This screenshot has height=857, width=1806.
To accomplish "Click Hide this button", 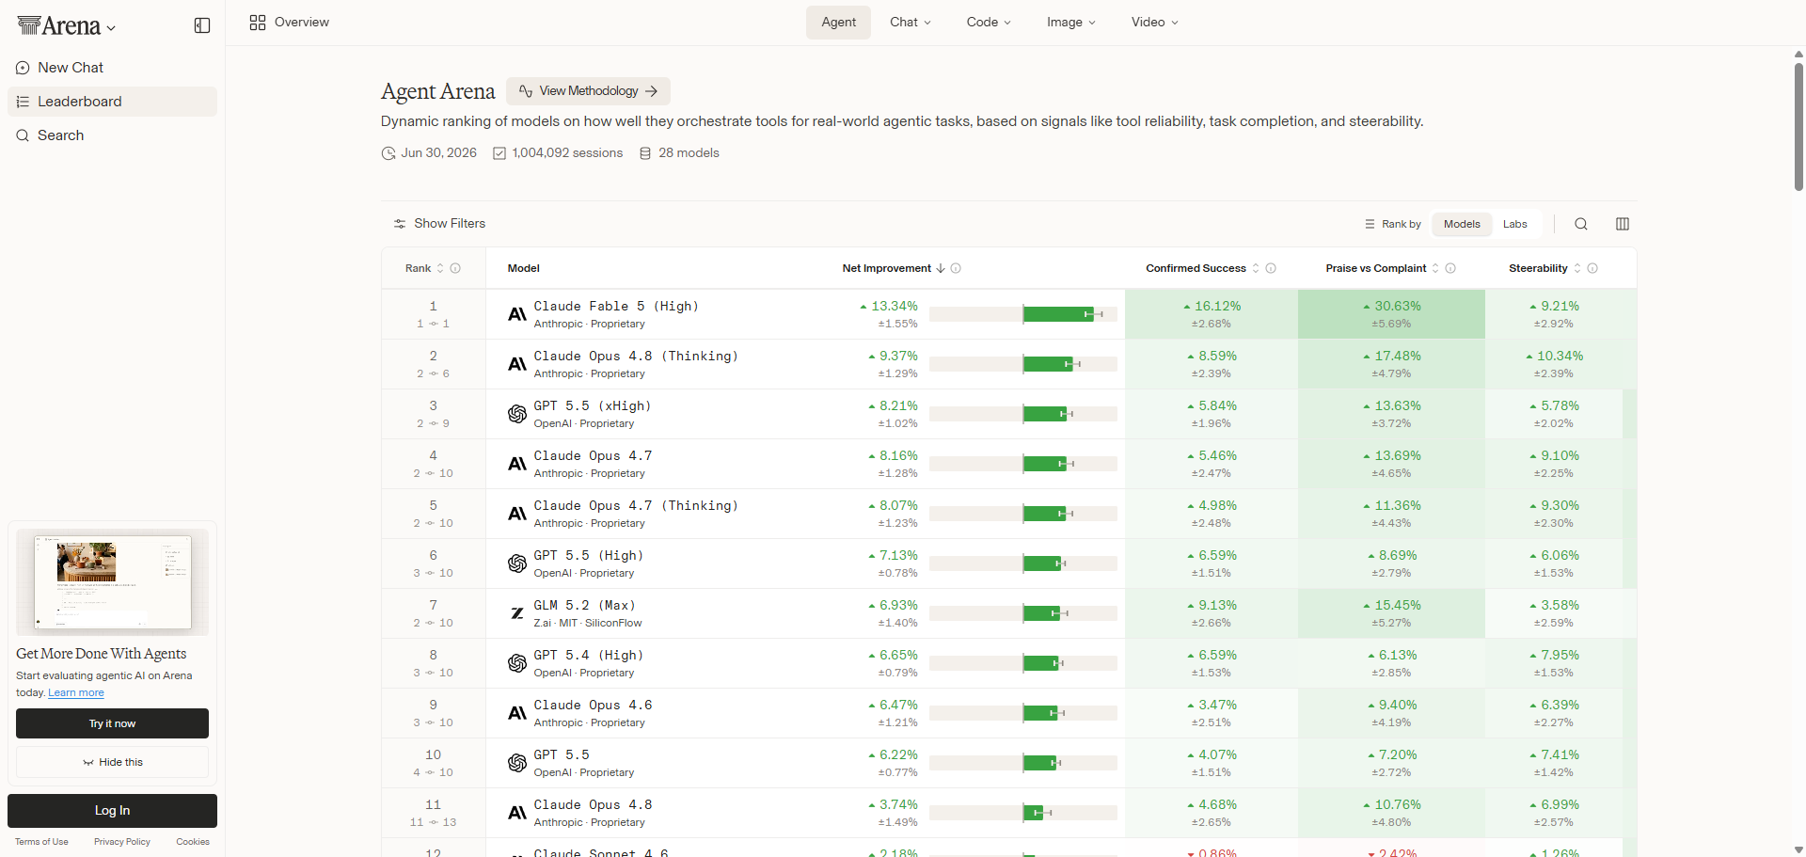I will pos(112,762).
